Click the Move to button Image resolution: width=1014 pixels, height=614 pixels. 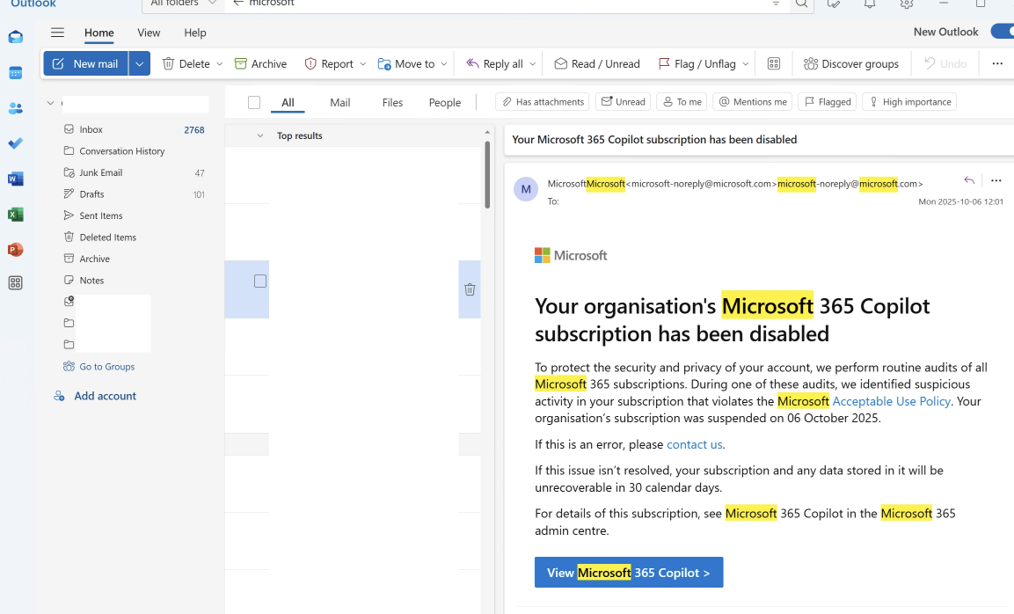pyautogui.click(x=406, y=63)
